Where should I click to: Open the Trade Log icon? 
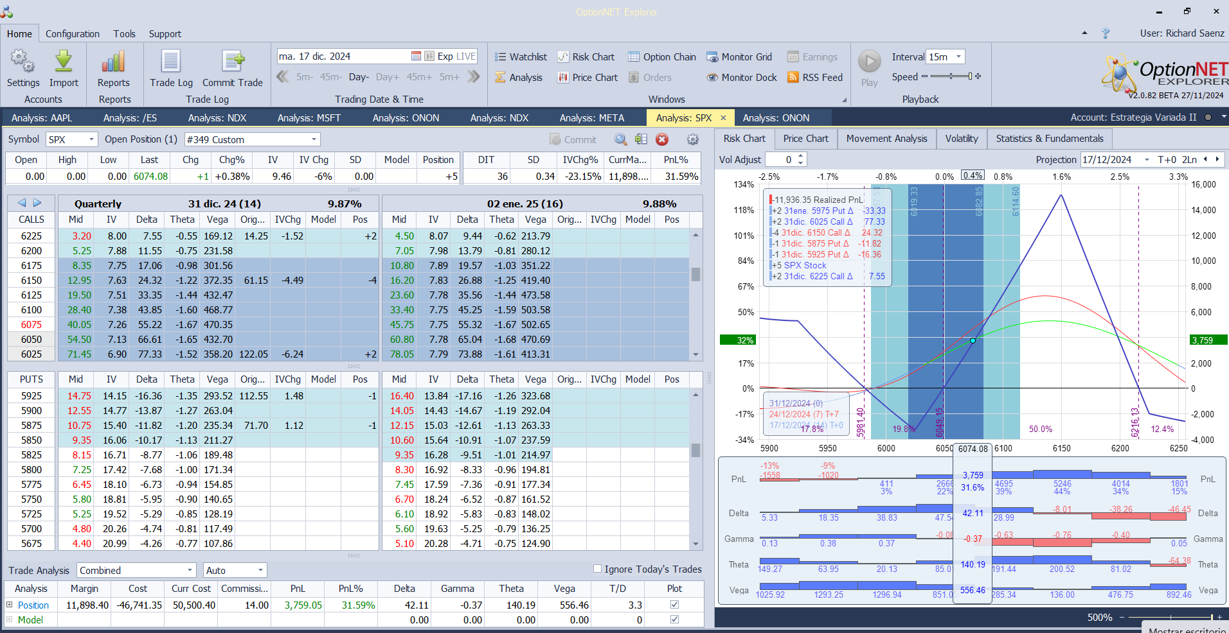(171, 62)
